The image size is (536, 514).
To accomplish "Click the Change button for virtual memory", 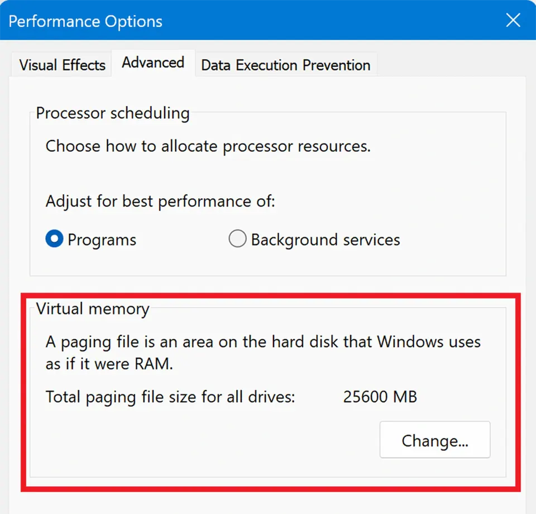I will 435,440.
